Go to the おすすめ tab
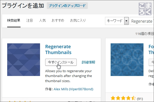154x102 pixels. point(58,20)
